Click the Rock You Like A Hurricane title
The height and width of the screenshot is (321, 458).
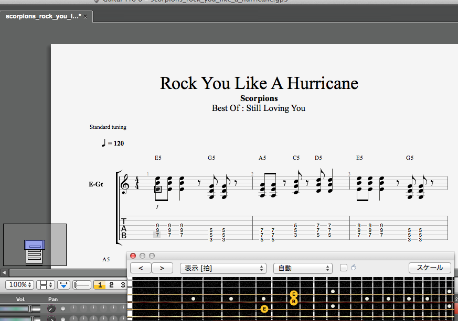259,83
